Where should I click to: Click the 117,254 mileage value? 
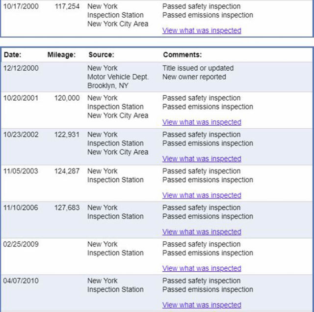(x=67, y=6)
